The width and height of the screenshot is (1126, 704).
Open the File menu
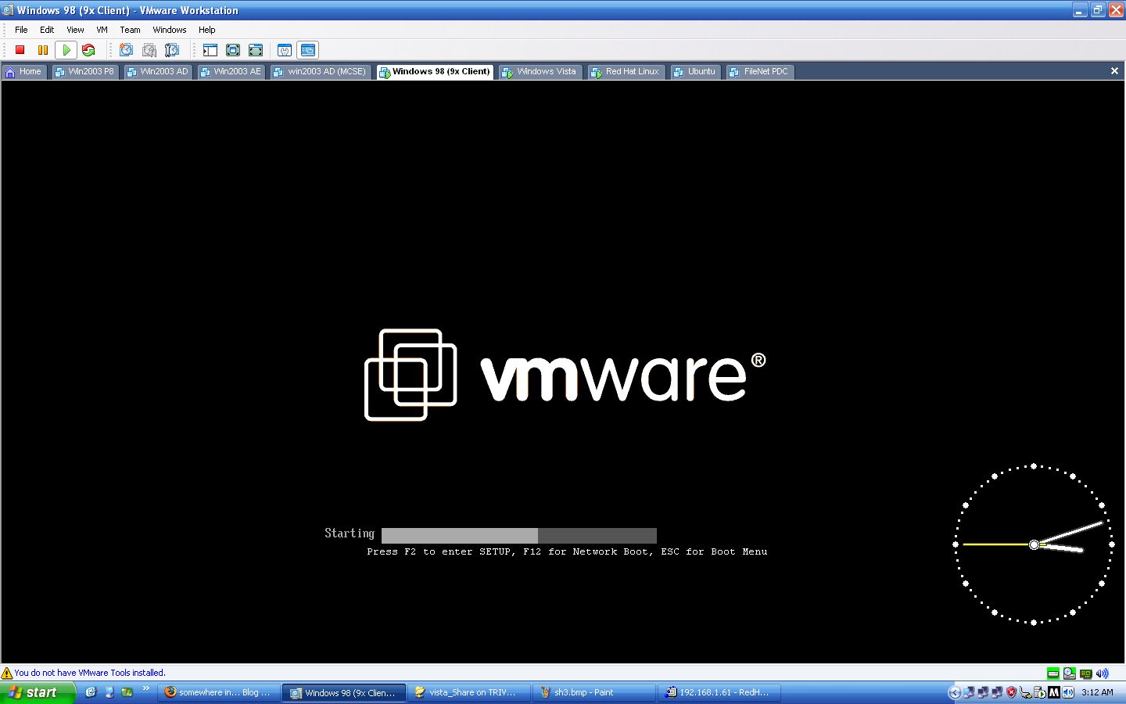point(21,30)
